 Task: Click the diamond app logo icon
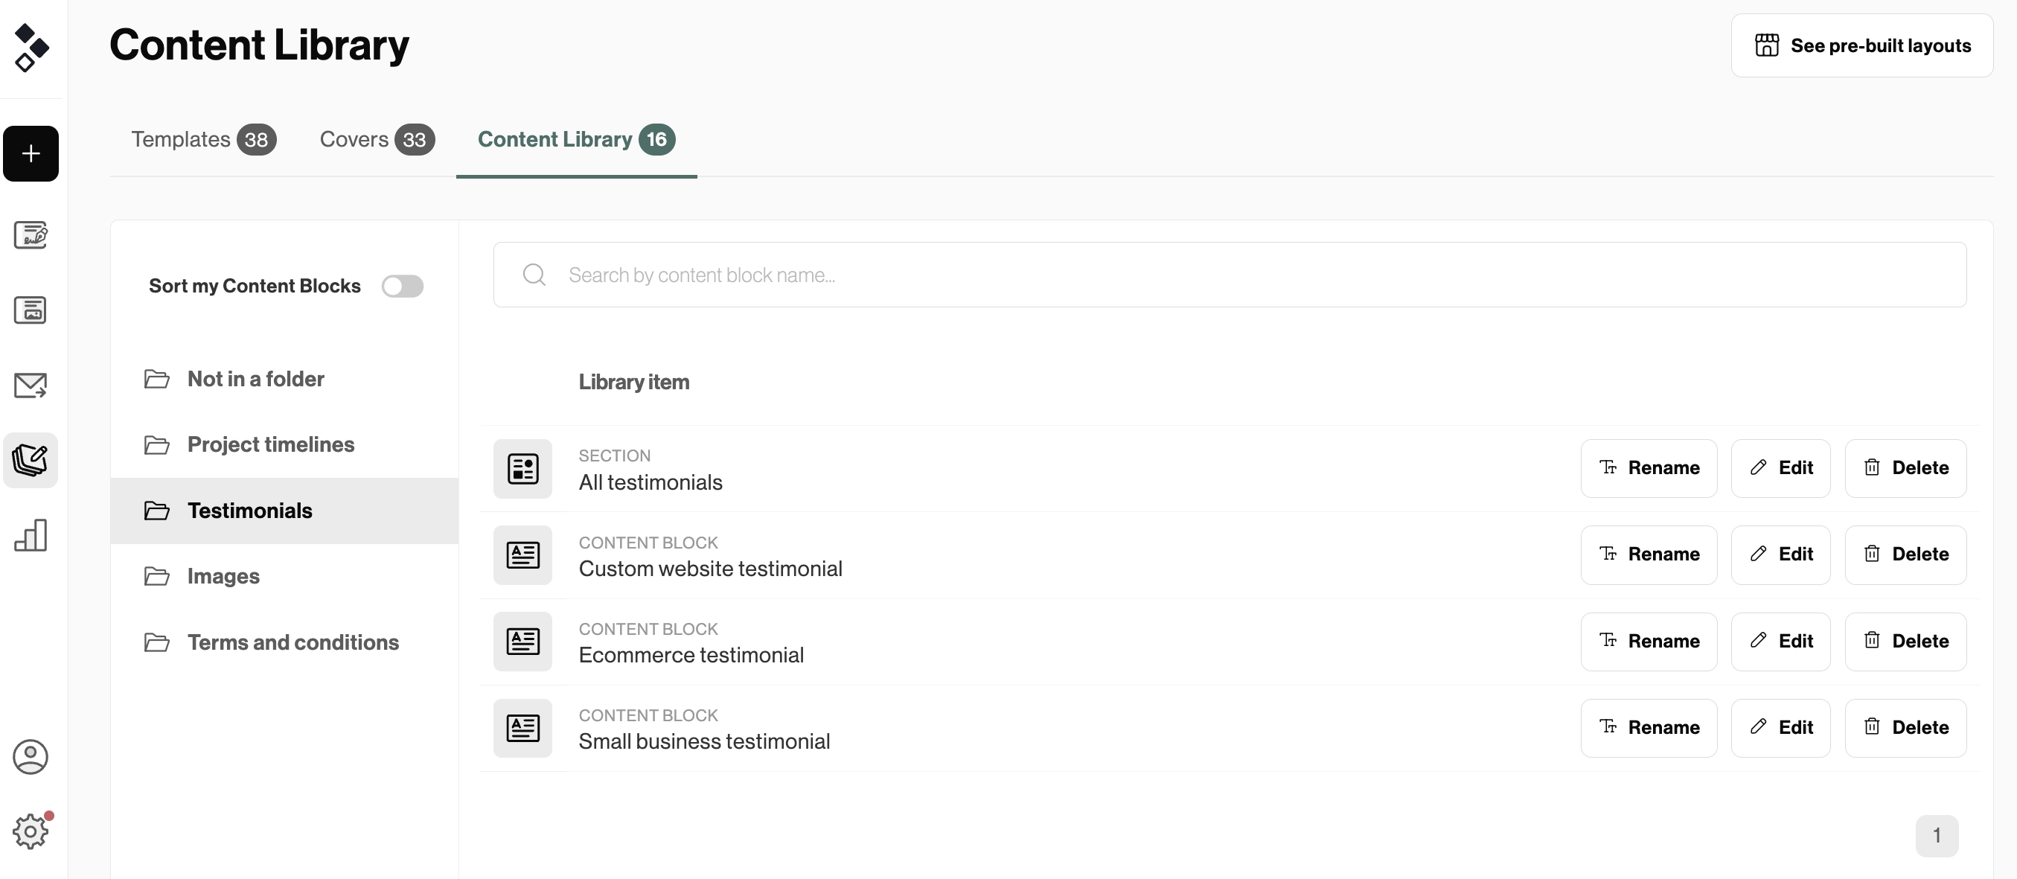(31, 47)
